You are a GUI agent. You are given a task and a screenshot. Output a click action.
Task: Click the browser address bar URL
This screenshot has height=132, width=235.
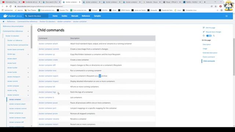[x=40, y=7]
